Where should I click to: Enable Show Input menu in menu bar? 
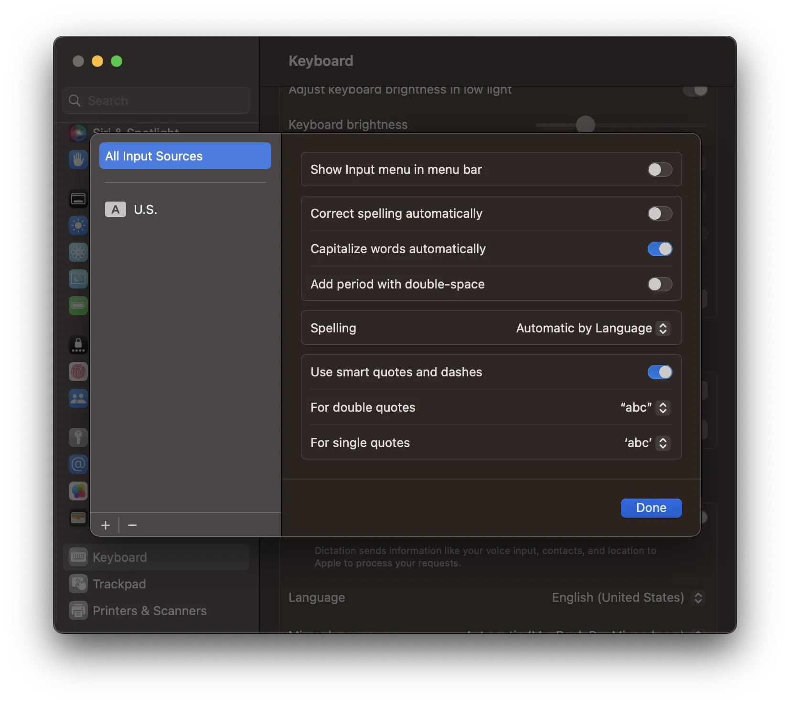pos(660,170)
